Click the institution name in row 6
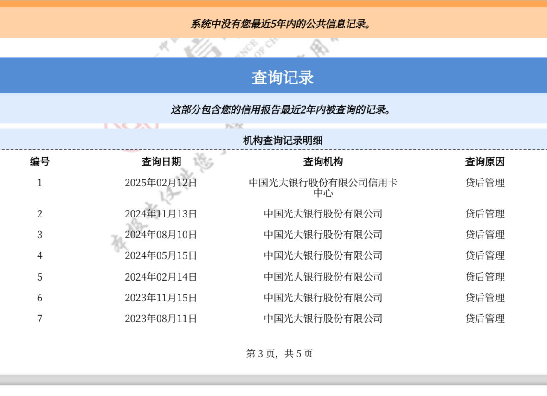The image size is (547, 396). coord(323,298)
